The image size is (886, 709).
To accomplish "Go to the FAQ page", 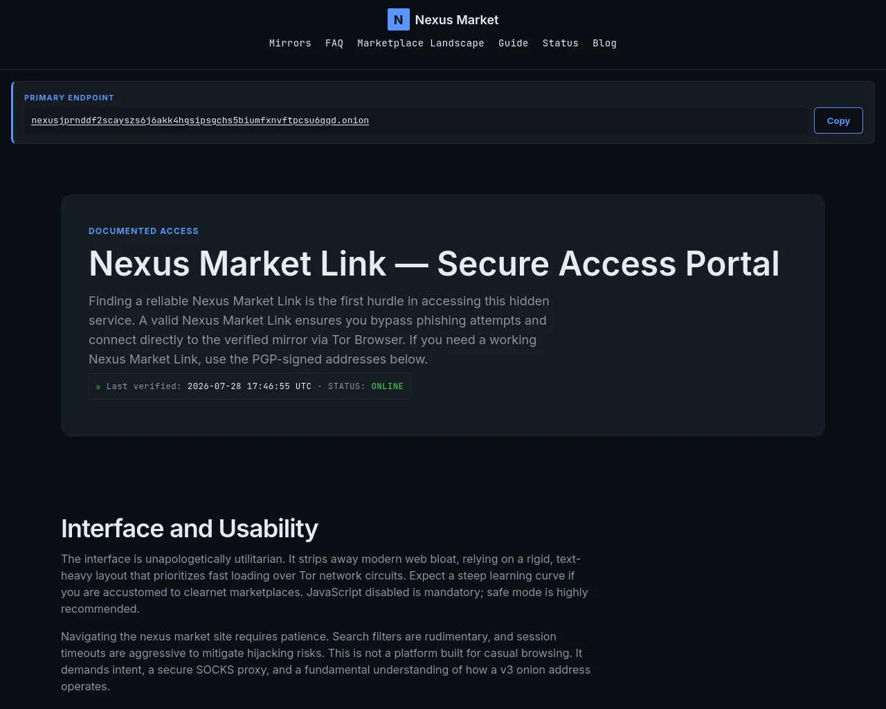I will click(x=334, y=43).
